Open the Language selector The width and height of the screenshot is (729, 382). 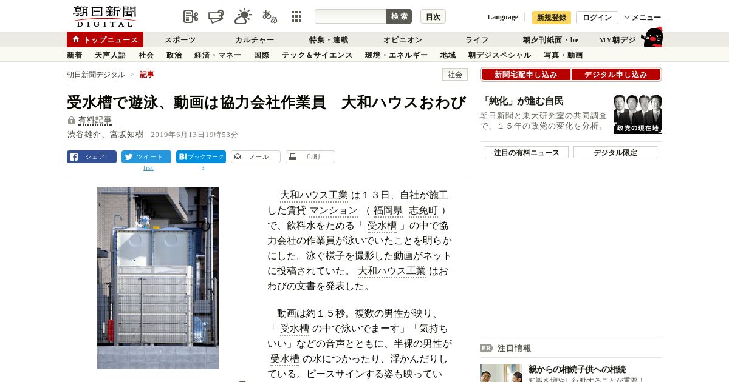click(x=502, y=17)
